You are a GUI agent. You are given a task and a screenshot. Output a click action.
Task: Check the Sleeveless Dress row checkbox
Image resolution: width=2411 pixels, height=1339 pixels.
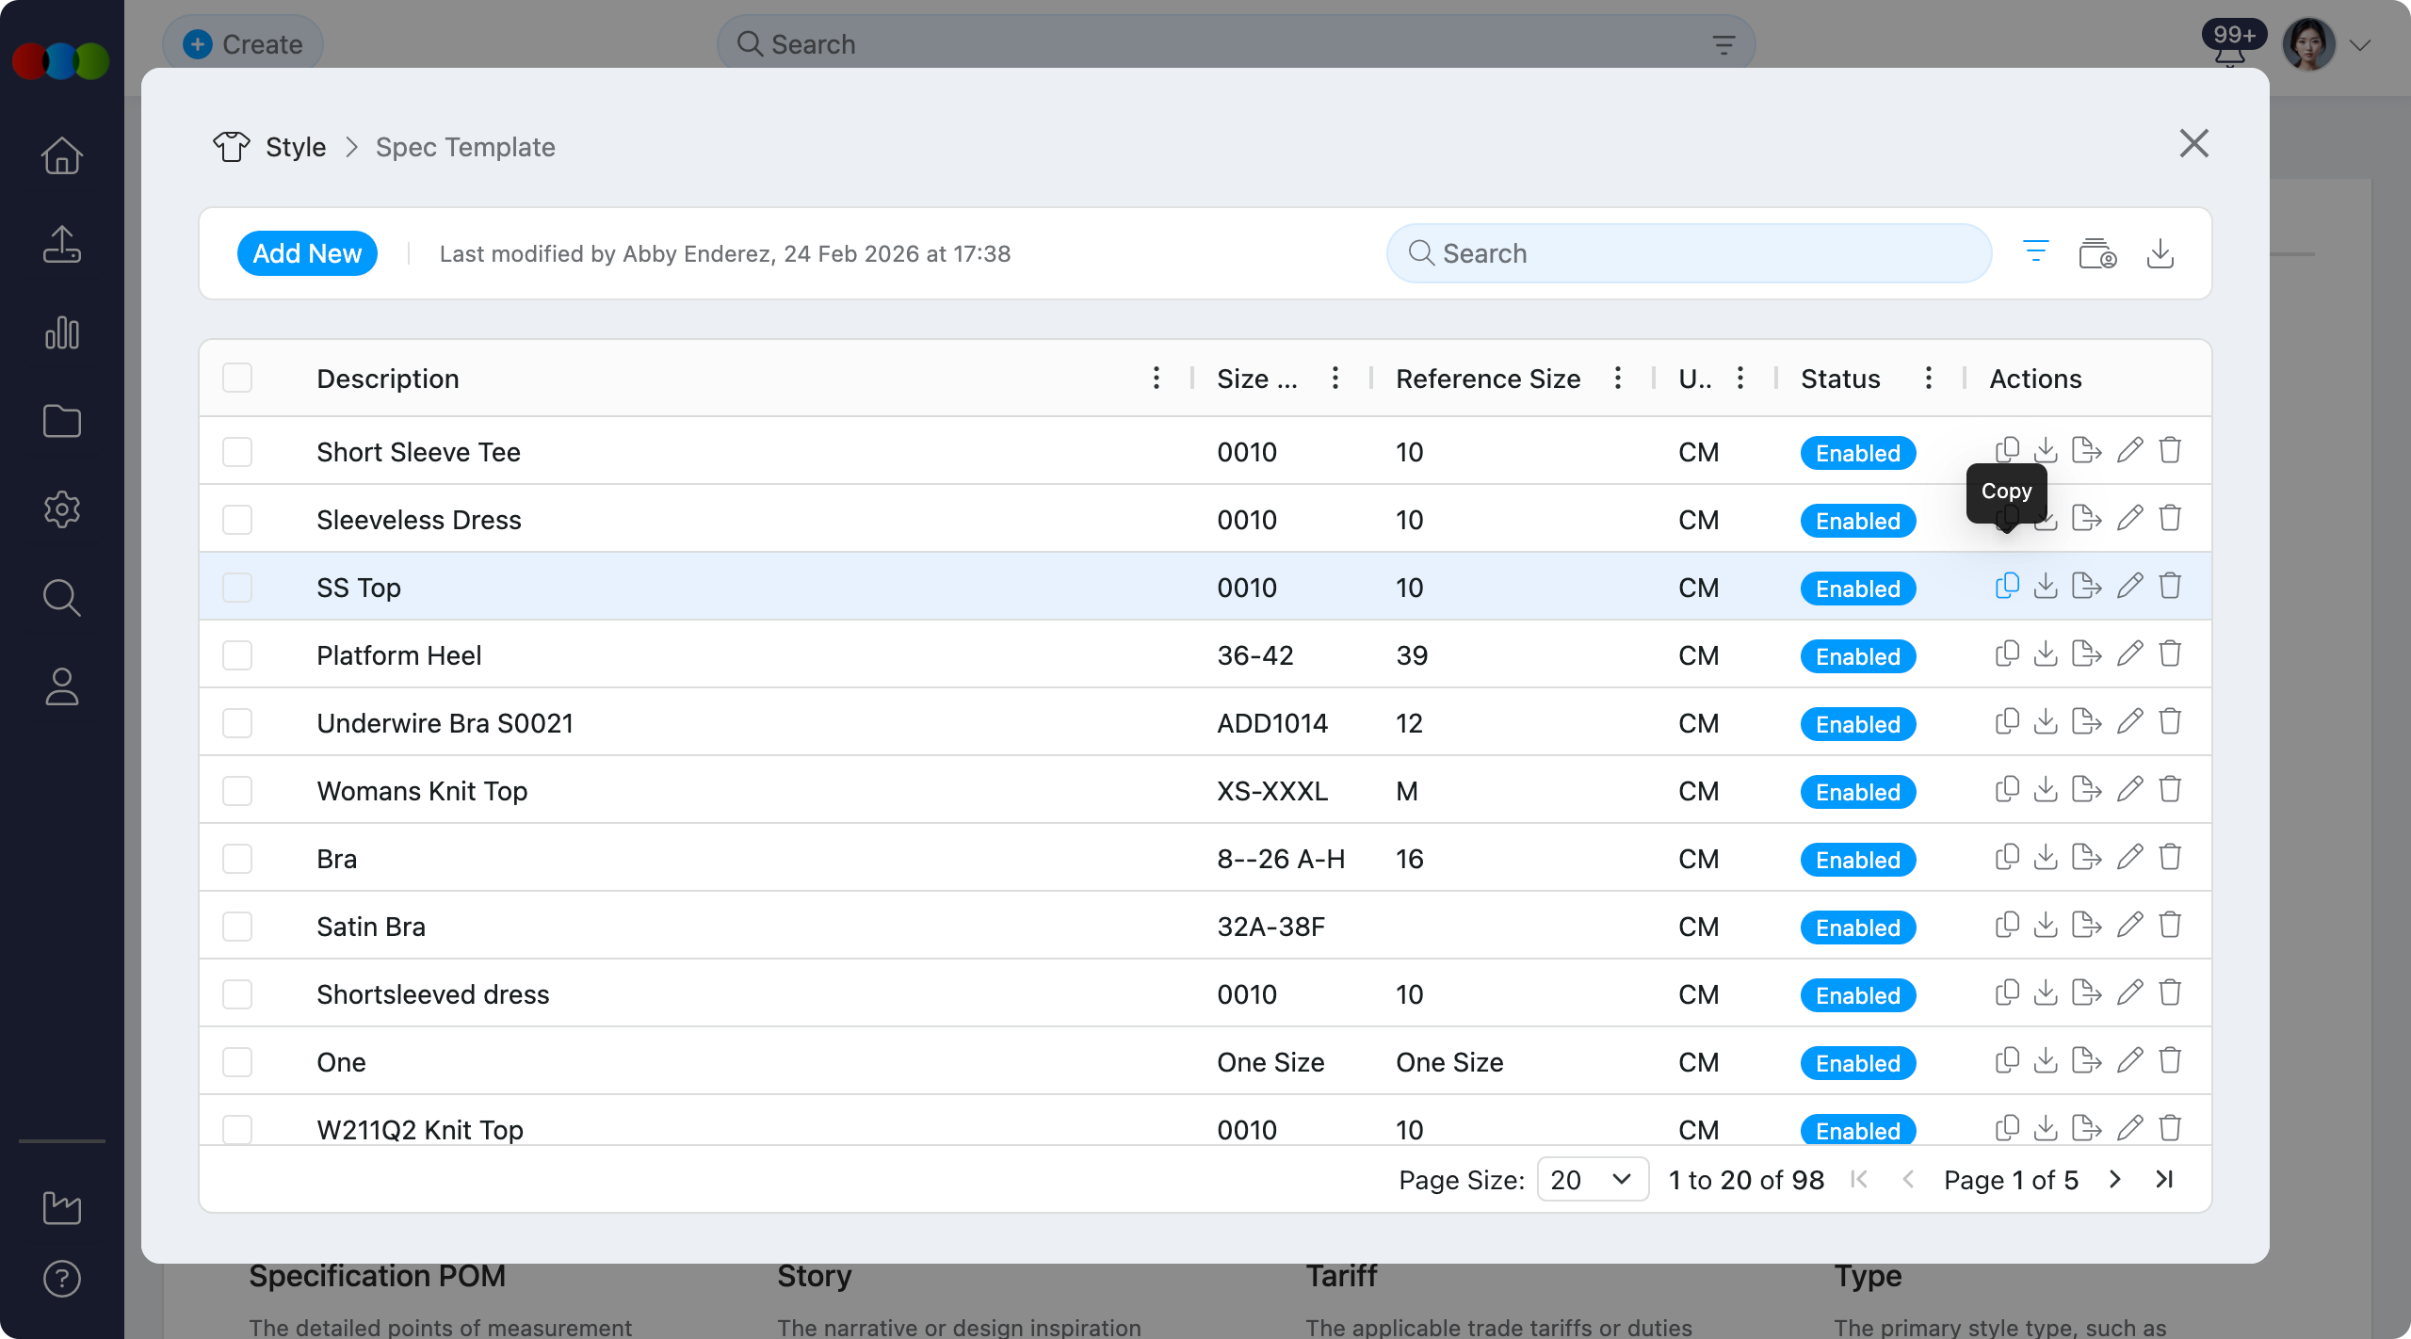pyautogui.click(x=237, y=520)
